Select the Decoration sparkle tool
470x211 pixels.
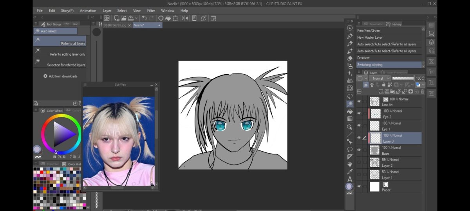[350, 73]
